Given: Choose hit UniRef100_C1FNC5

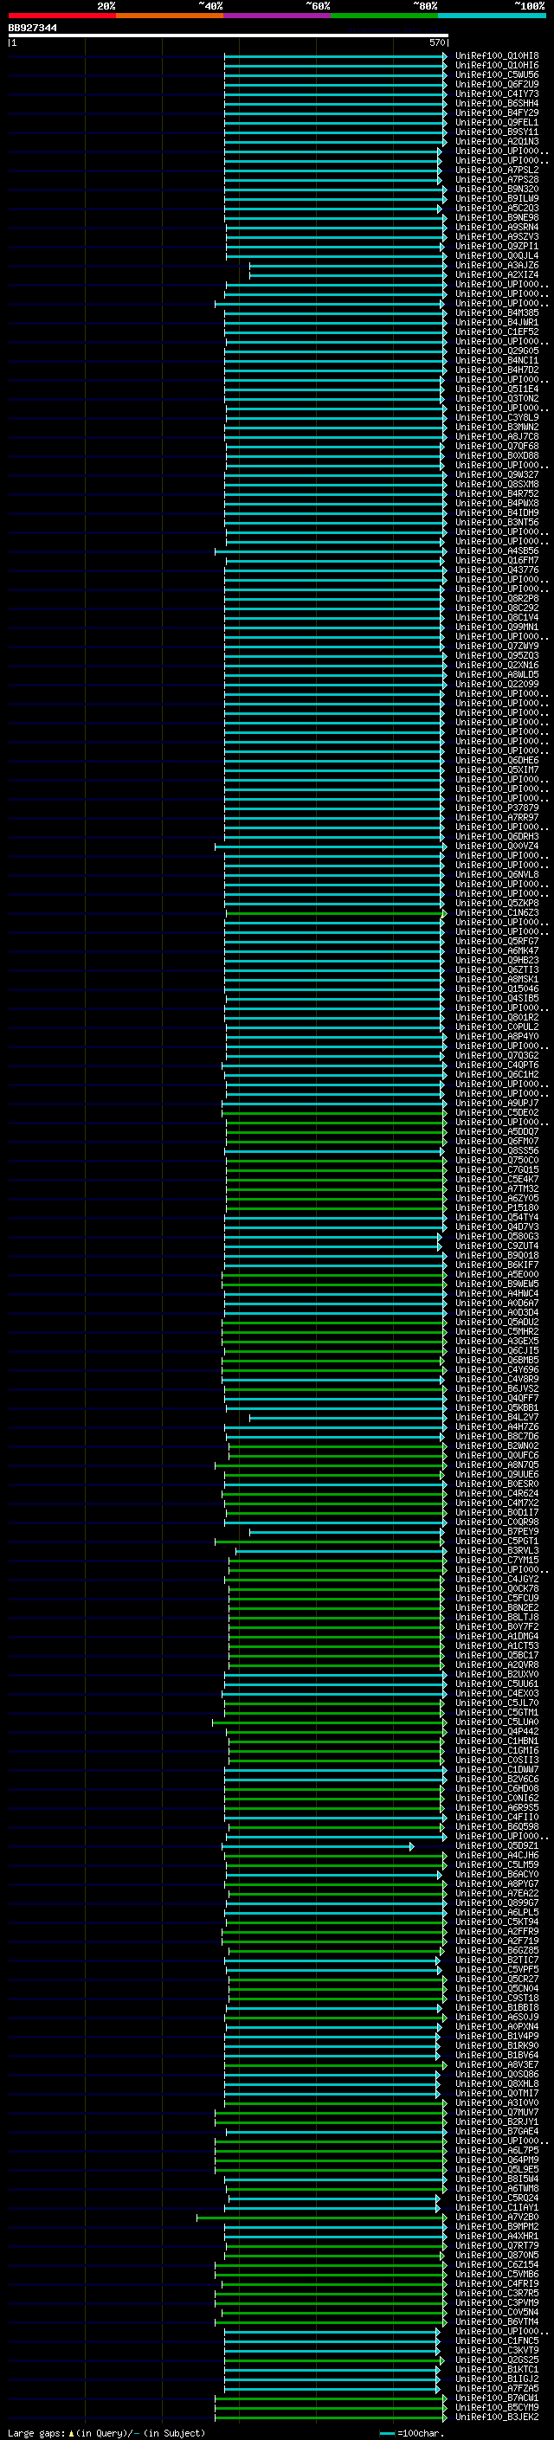Looking at the screenshot, I should [x=497, y=2340].
